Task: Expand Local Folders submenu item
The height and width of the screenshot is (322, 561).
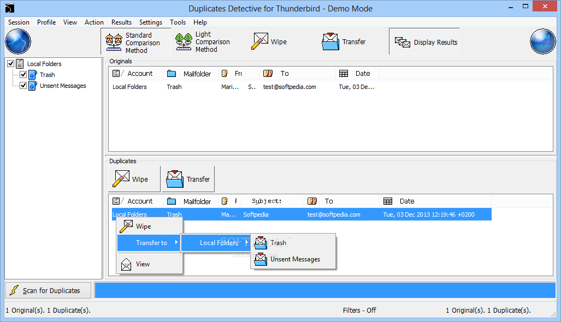Action: click(215, 243)
